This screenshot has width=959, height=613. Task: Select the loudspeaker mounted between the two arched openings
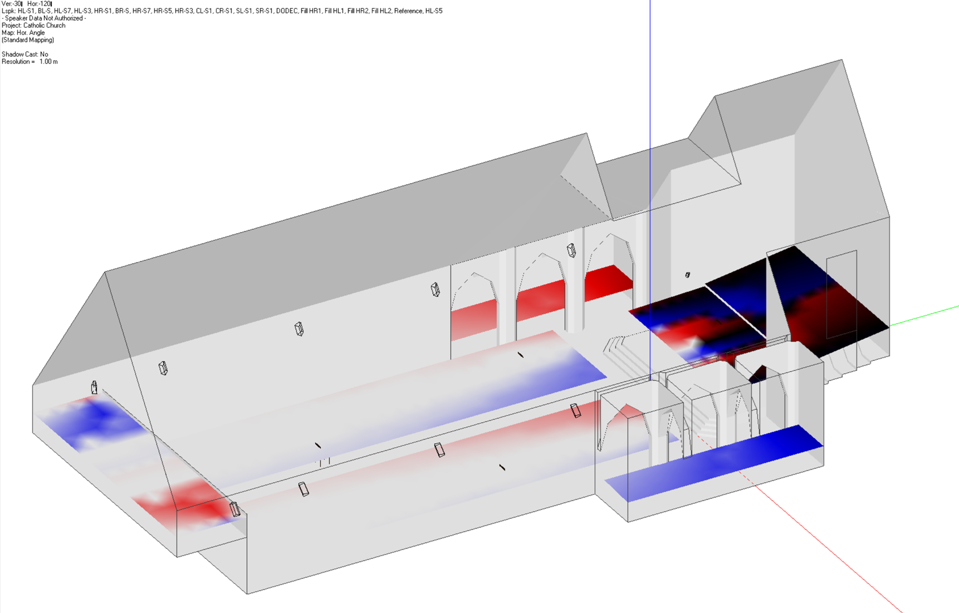pos(571,251)
